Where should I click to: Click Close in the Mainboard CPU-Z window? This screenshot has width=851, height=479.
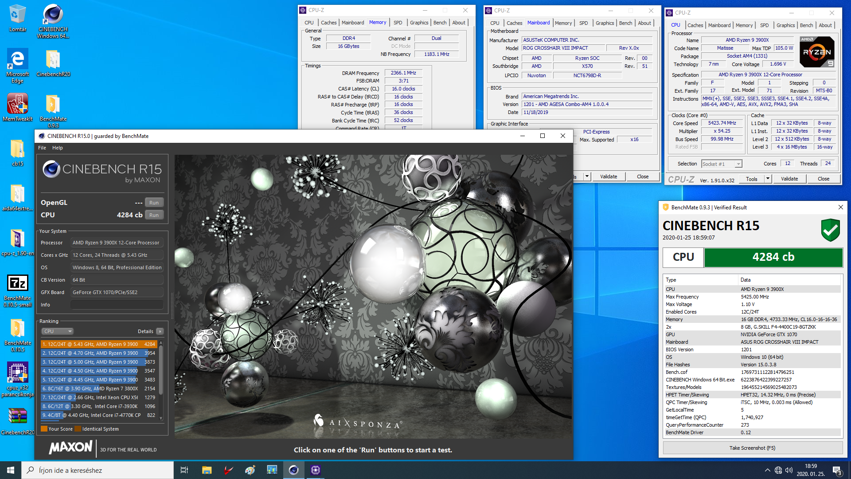(x=642, y=177)
